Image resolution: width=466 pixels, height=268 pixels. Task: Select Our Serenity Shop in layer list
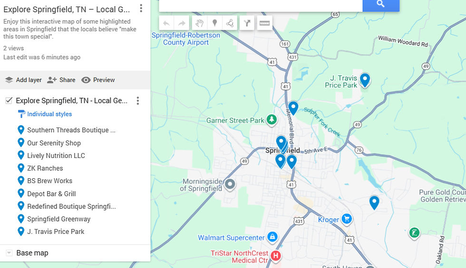tap(54, 143)
